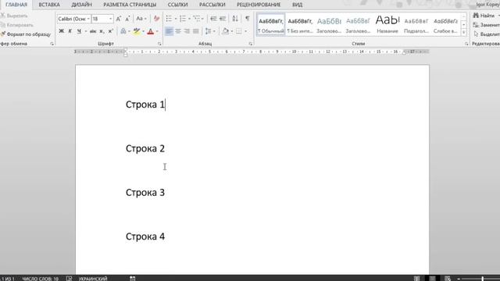Justify the paragraph text
This screenshot has width=500, height=281.
pyautogui.click(x=196, y=31)
